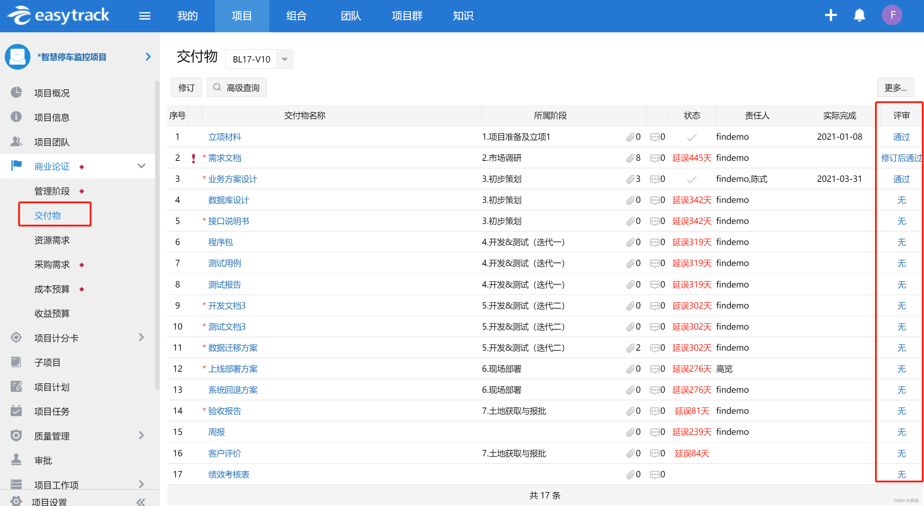The height and width of the screenshot is (506, 924).
Task: Click 无 review link for 周报
Action: point(901,432)
